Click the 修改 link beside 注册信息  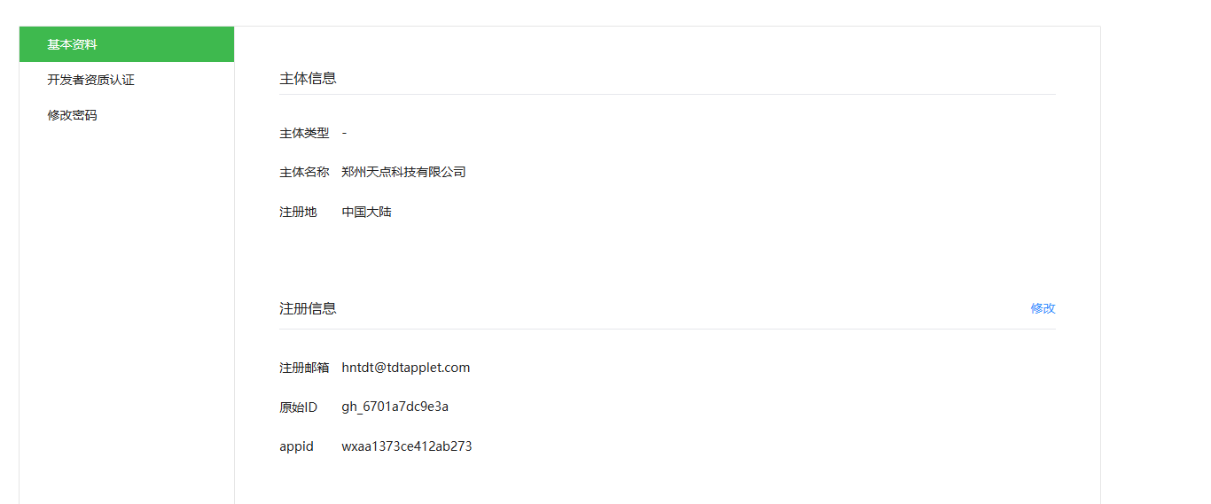(x=1043, y=308)
